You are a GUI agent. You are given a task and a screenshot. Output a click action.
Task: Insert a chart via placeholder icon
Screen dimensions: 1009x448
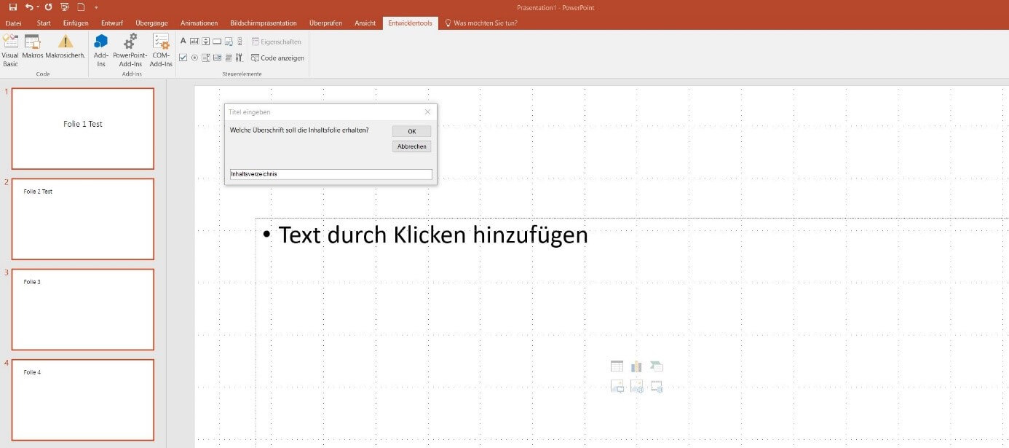pyautogui.click(x=636, y=366)
